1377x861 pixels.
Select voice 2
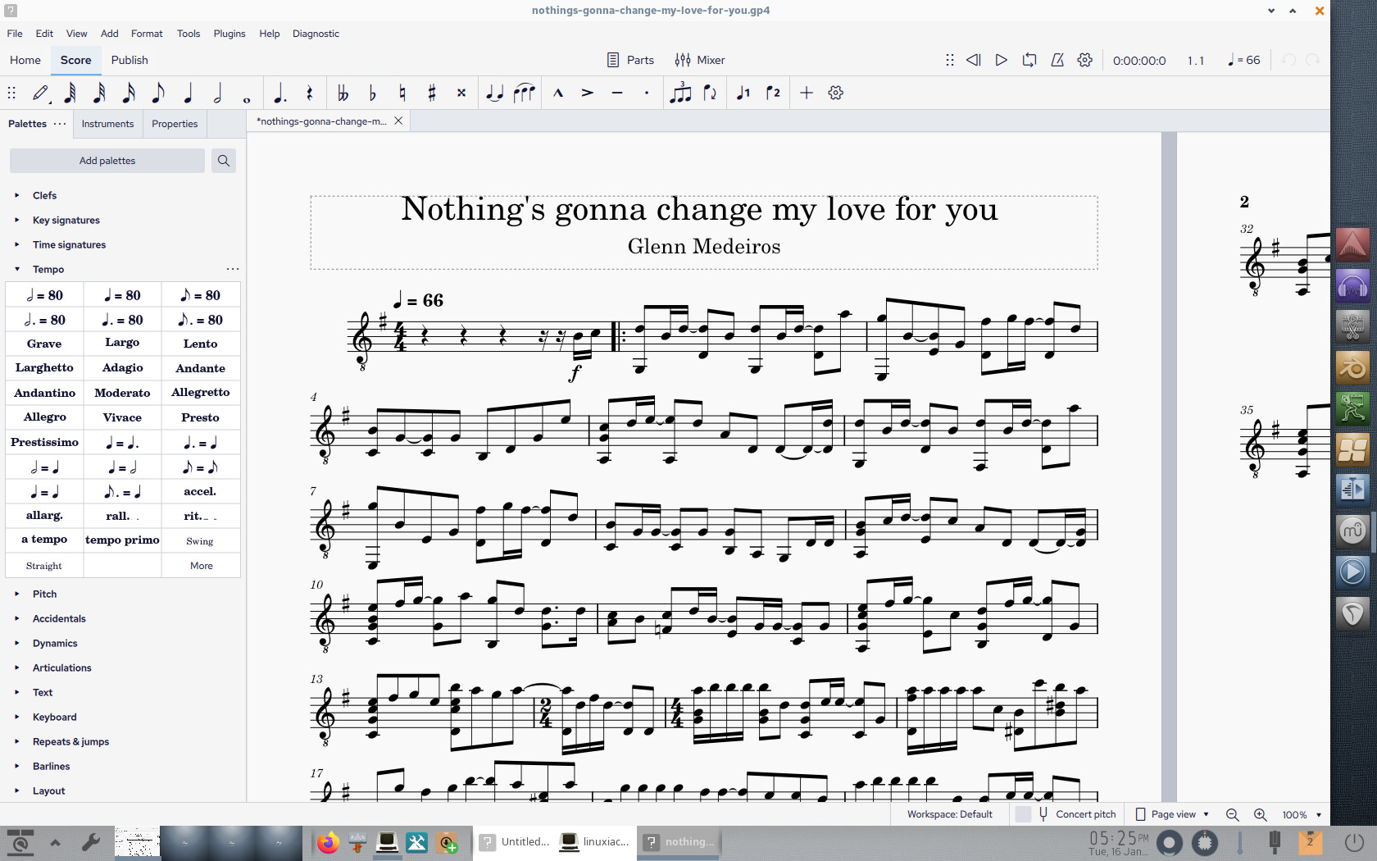(x=773, y=93)
